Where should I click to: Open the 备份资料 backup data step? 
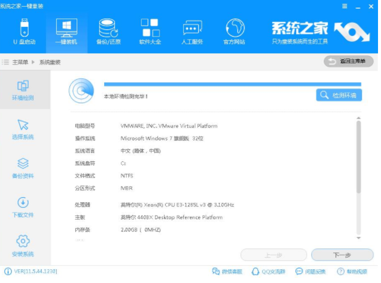[23, 168]
